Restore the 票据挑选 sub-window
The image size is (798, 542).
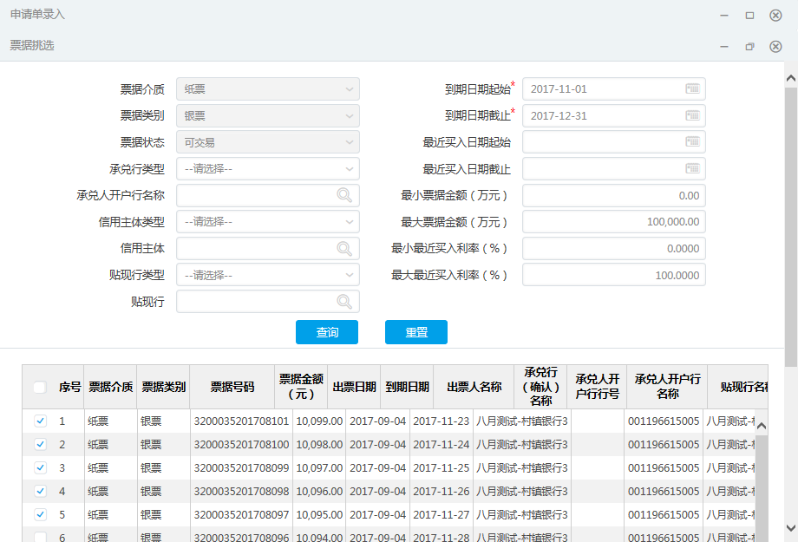[749, 46]
